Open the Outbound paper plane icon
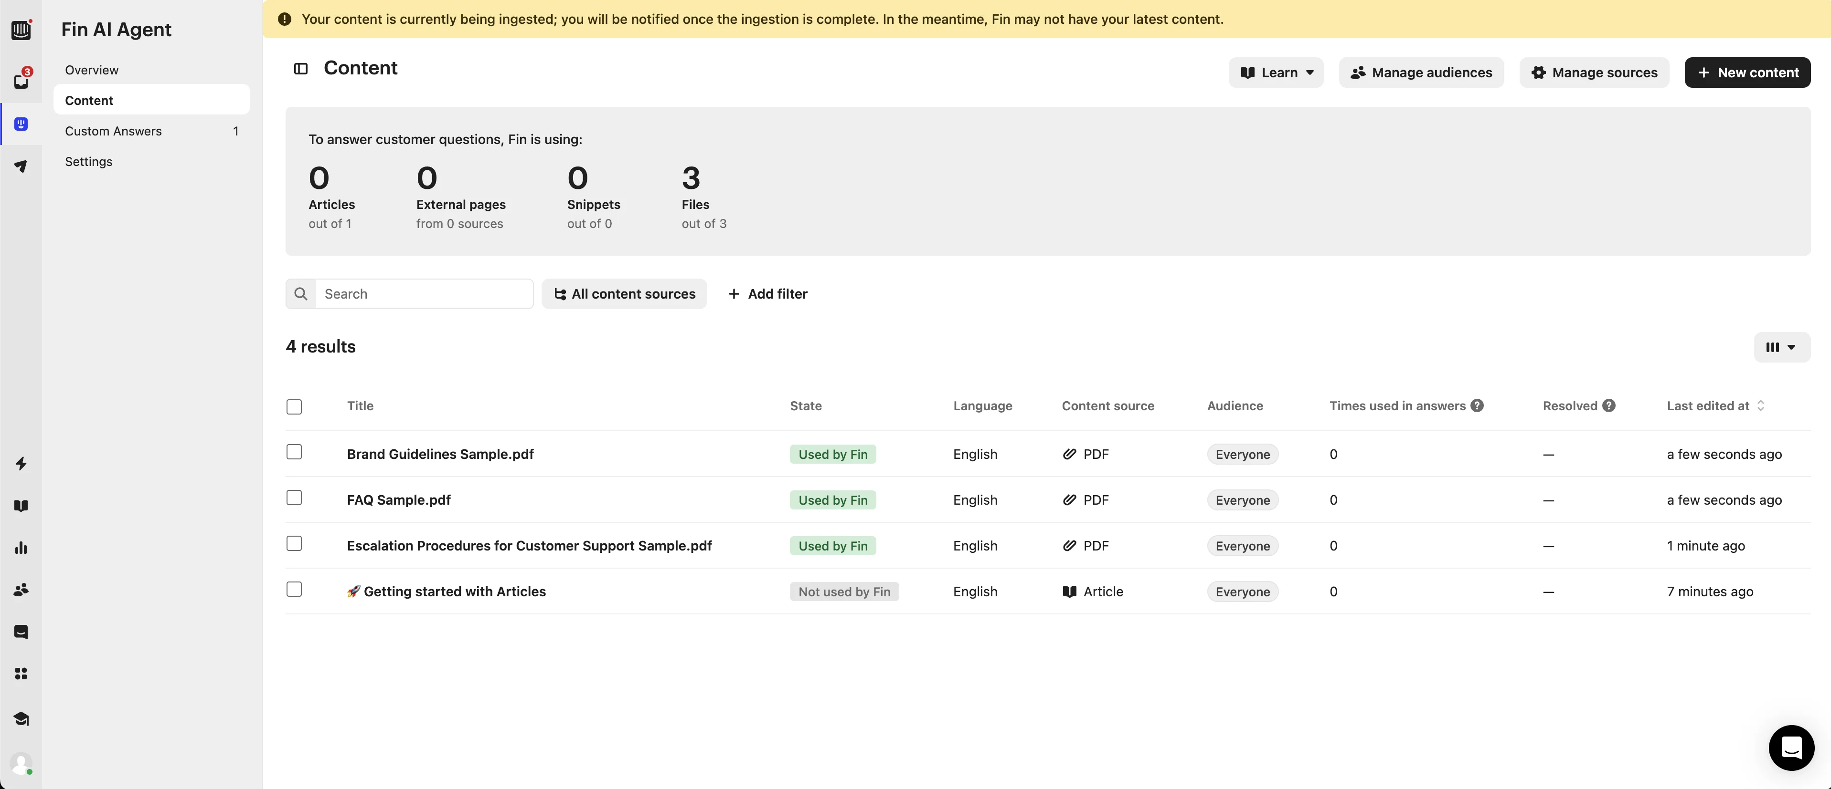1831x789 pixels. pos(21,166)
